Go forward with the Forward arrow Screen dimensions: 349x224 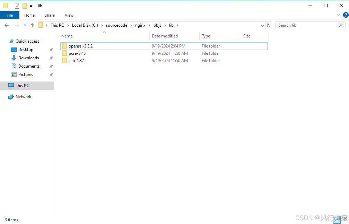(17, 25)
